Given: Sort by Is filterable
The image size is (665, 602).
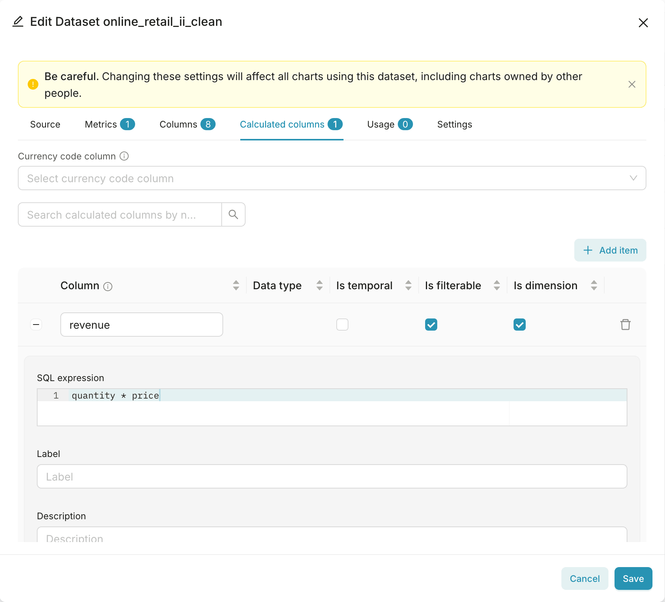Looking at the screenshot, I should click(497, 285).
